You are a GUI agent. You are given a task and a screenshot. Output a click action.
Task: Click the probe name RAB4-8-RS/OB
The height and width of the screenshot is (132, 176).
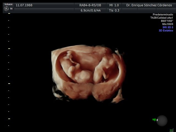coord(90,5)
